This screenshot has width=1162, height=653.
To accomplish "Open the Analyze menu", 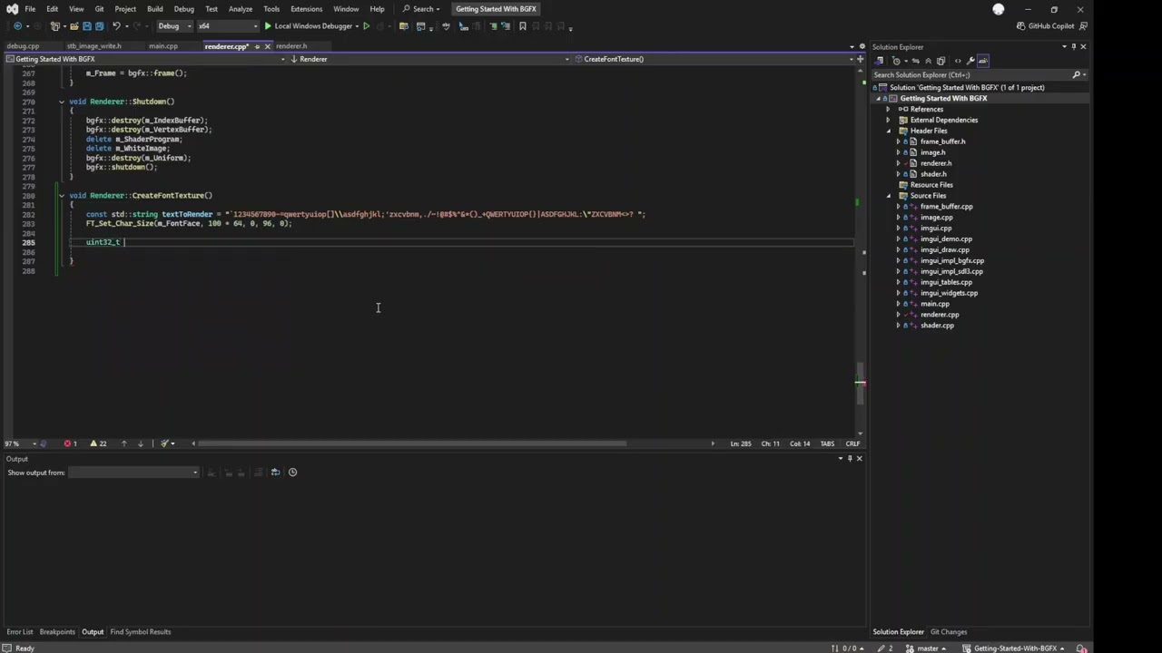I will 241,9.
